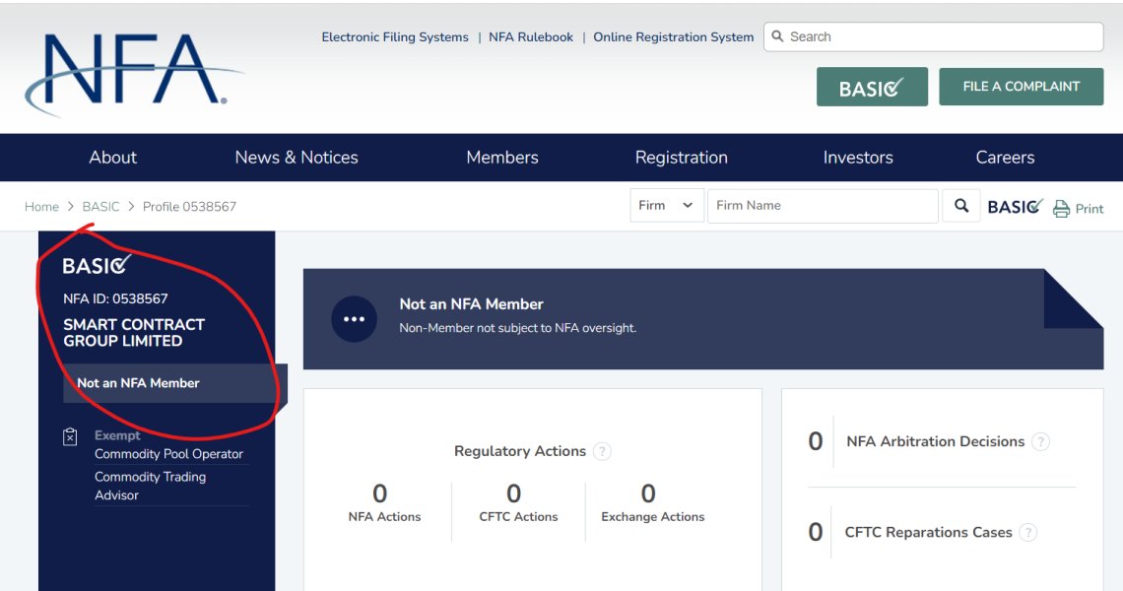Go to Home in the breadcrumb
Viewport: 1123px width, 591px height.
click(41, 206)
